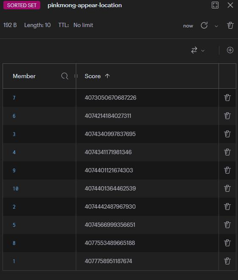238x280 pixels.
Task: Click the SORTED SET type badge
Action: pyautogui.click(x=22, y=5)
